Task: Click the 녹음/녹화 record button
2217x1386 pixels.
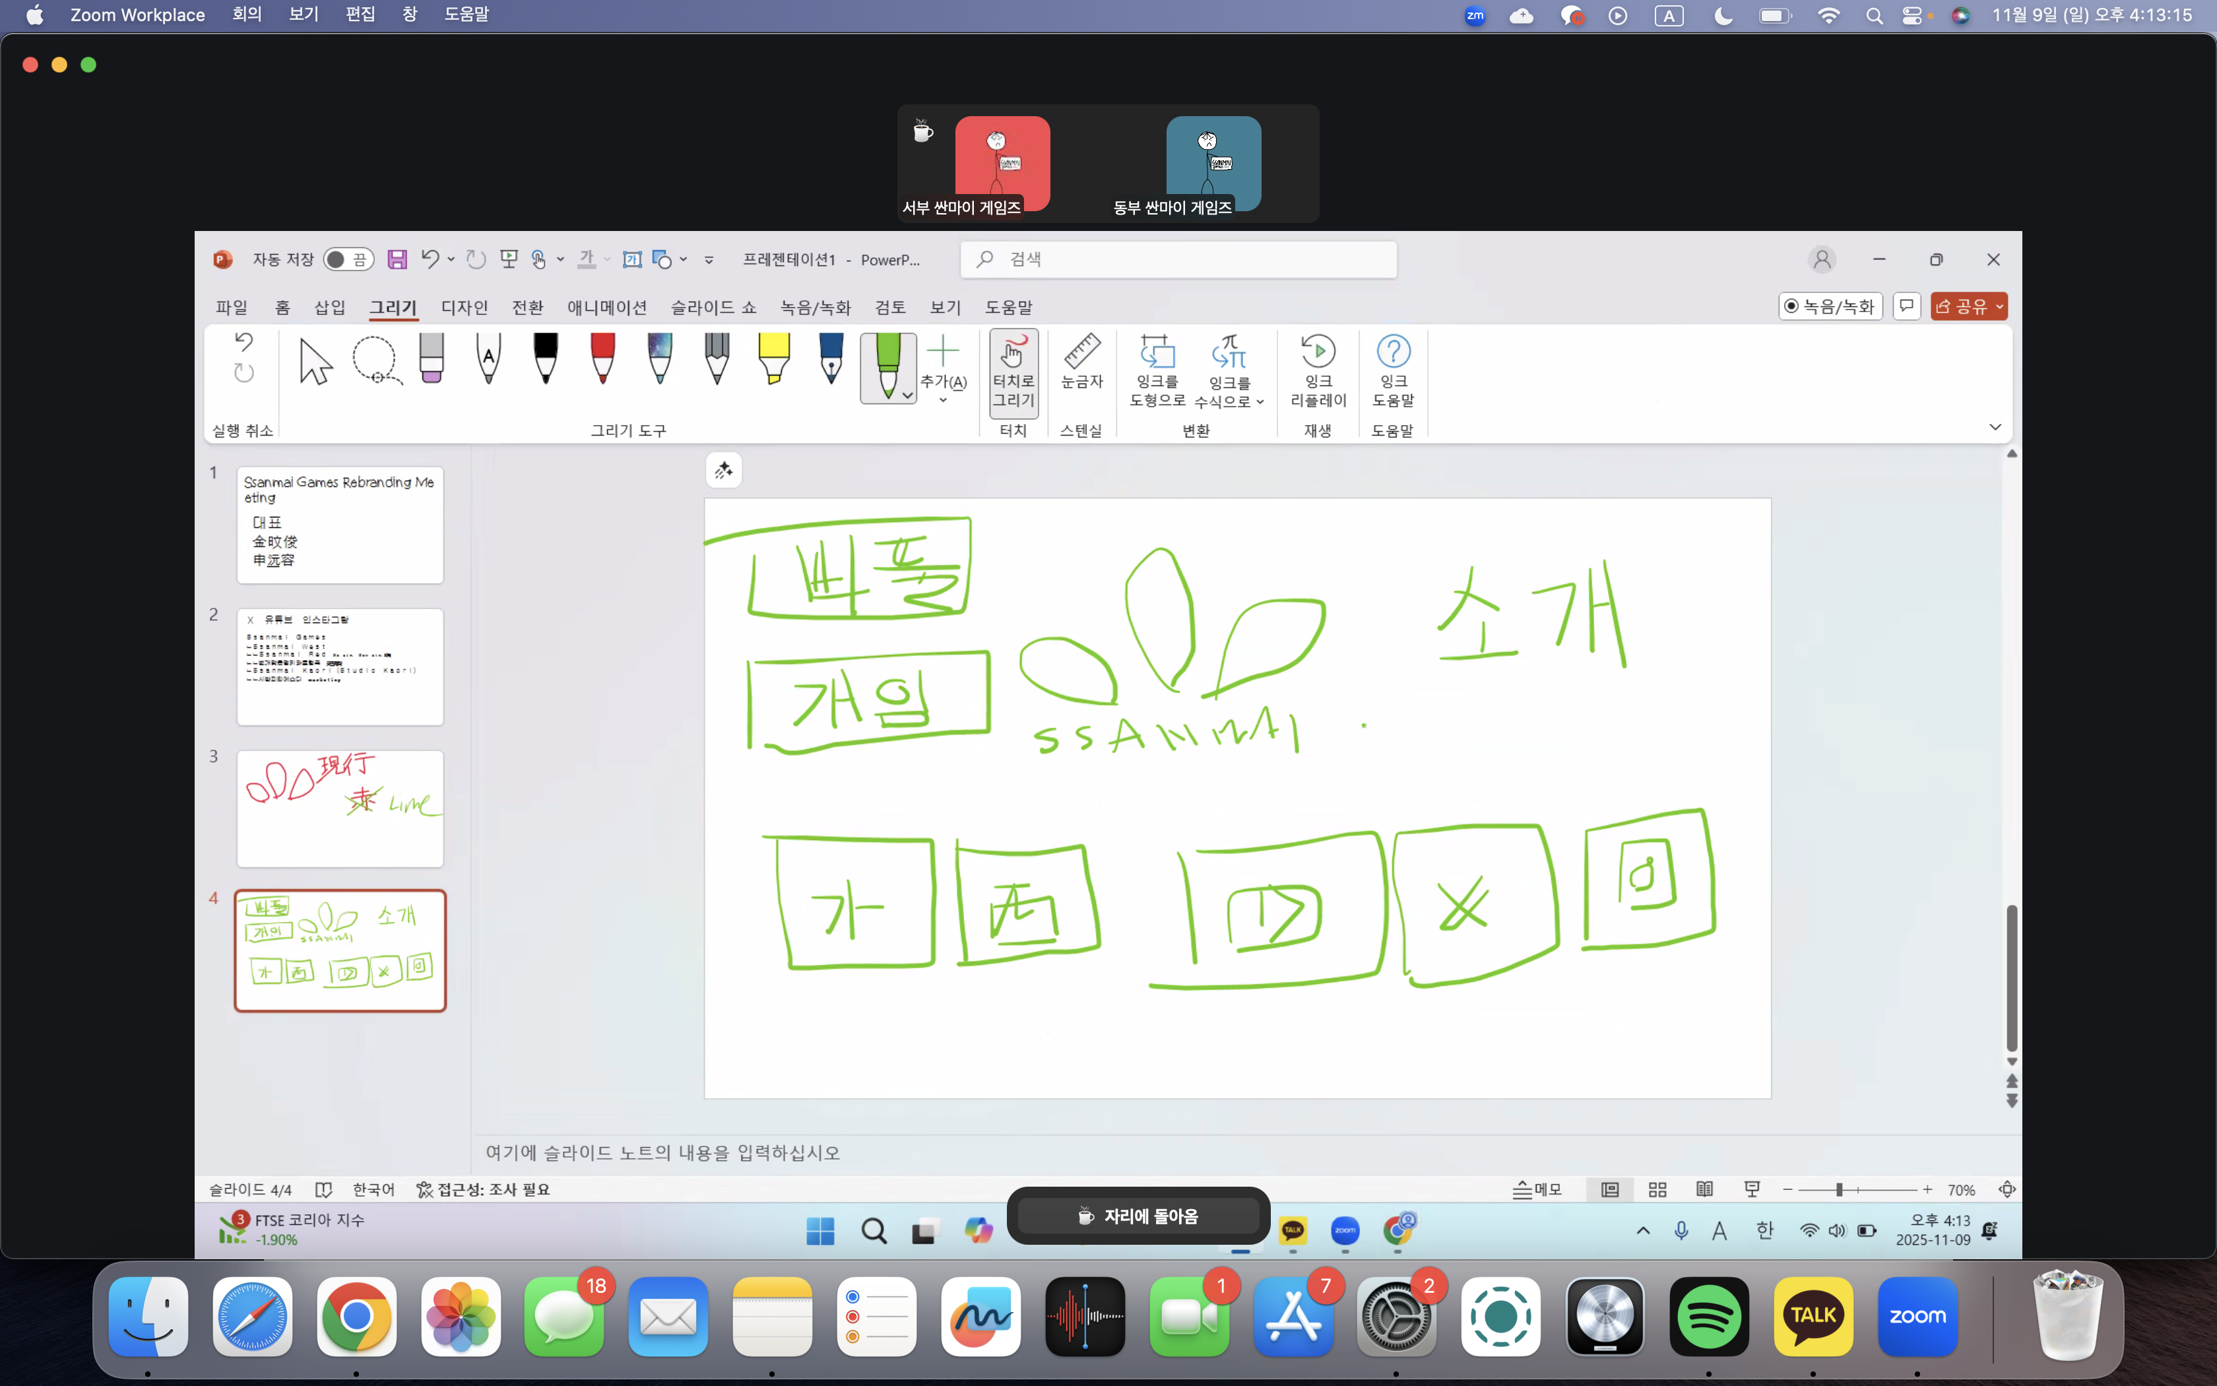Action: tap(1830, 306)
